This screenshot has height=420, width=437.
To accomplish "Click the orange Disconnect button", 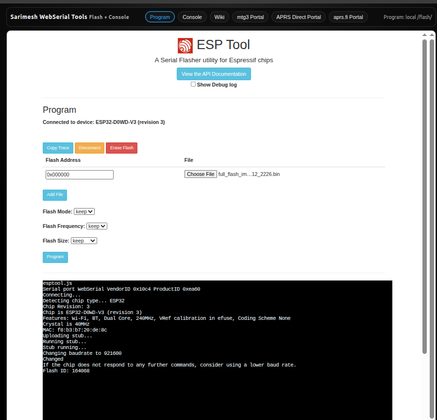I will pos(89,148).
